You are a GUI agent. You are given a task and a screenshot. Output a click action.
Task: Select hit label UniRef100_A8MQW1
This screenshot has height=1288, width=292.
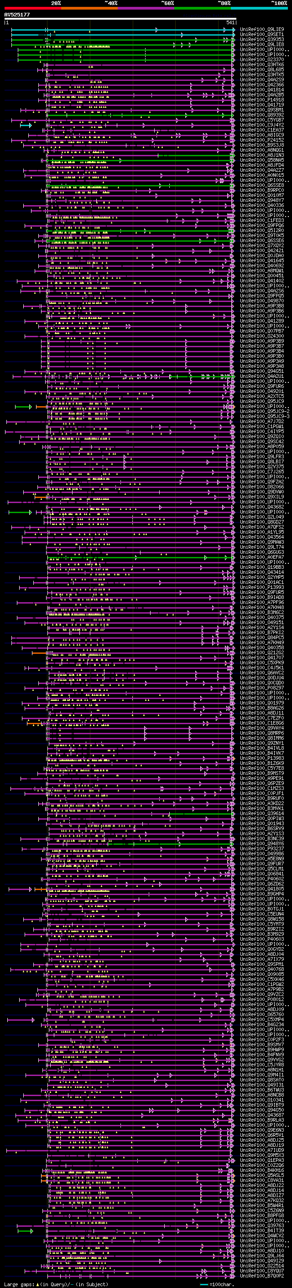point(262,270)
